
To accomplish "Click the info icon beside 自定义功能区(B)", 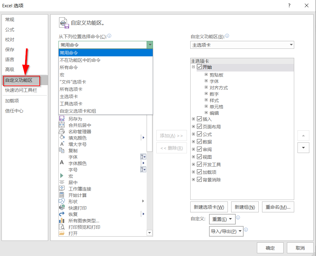I will tap(227, 36).
